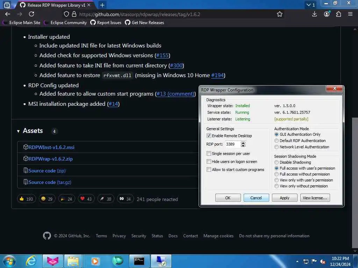Screen dimensions: 358x268
Task: Toggle Enable Remote Desktop checkbox
Action: [209, 136]
